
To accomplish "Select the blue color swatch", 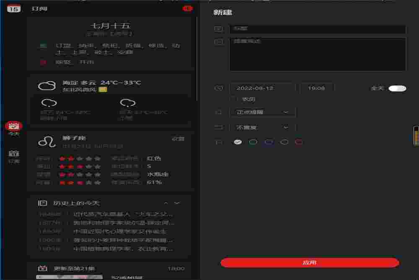I will (x=269, y=142).
